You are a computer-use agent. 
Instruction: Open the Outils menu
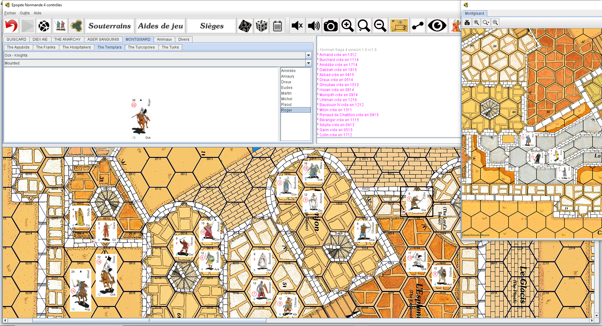[x=25, y=13]
